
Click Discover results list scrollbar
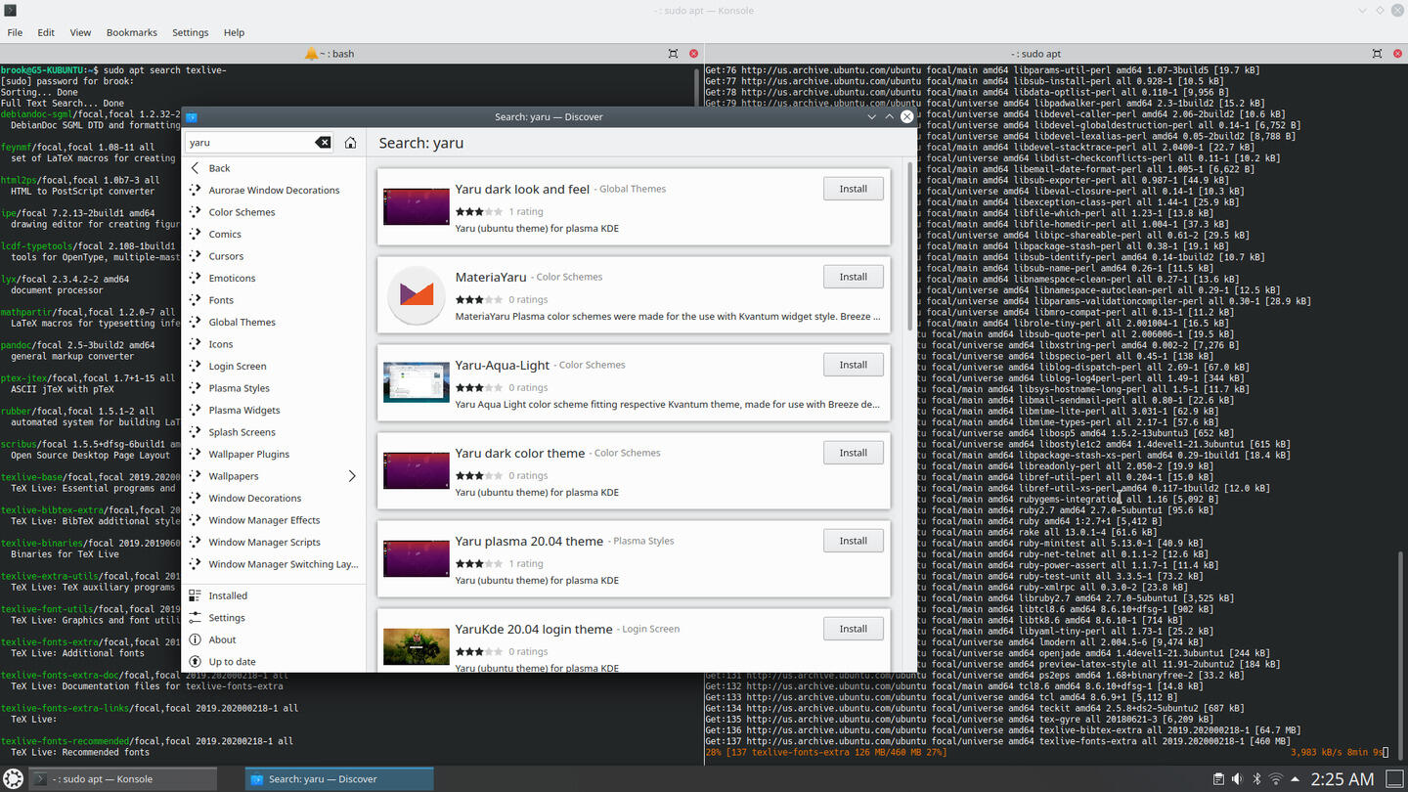click(x=910, y=246)
